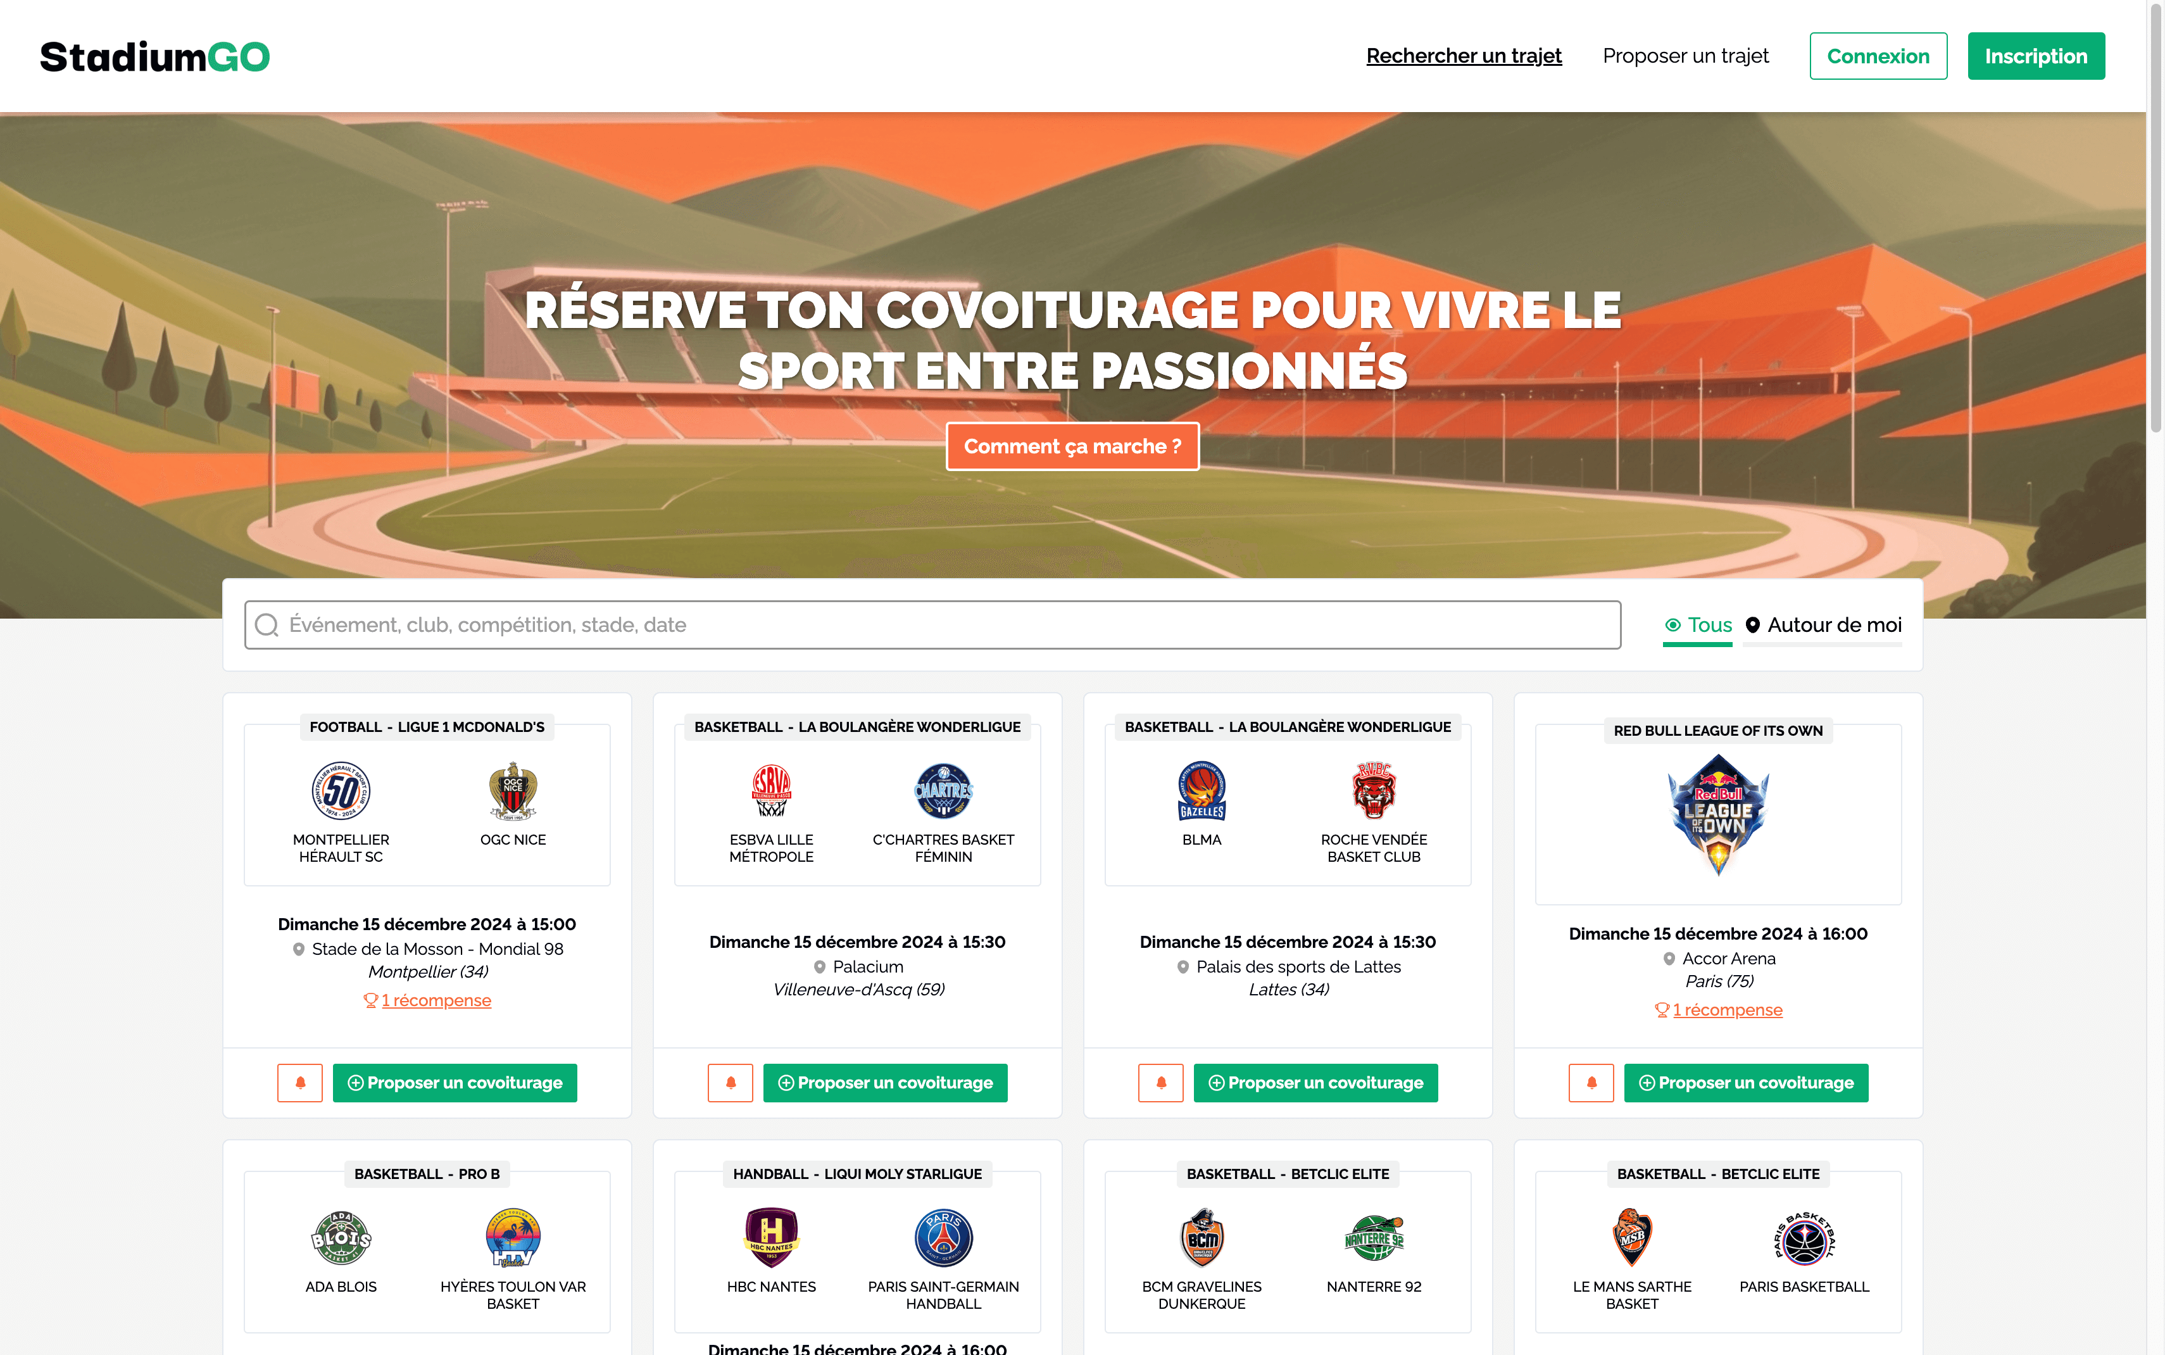
Task: Click Comment ça marche button
Action: (1072, 446)
